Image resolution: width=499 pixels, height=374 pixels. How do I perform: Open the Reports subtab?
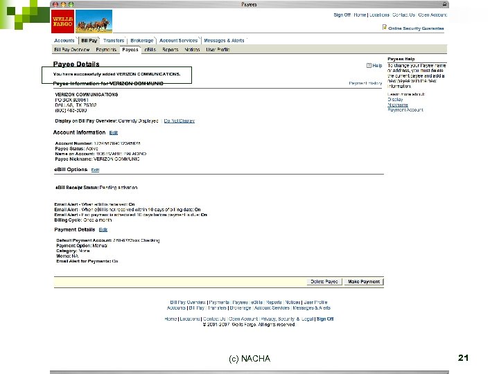[x=170, y=50]
